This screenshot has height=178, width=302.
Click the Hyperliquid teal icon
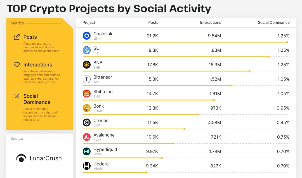pos(87,151)
